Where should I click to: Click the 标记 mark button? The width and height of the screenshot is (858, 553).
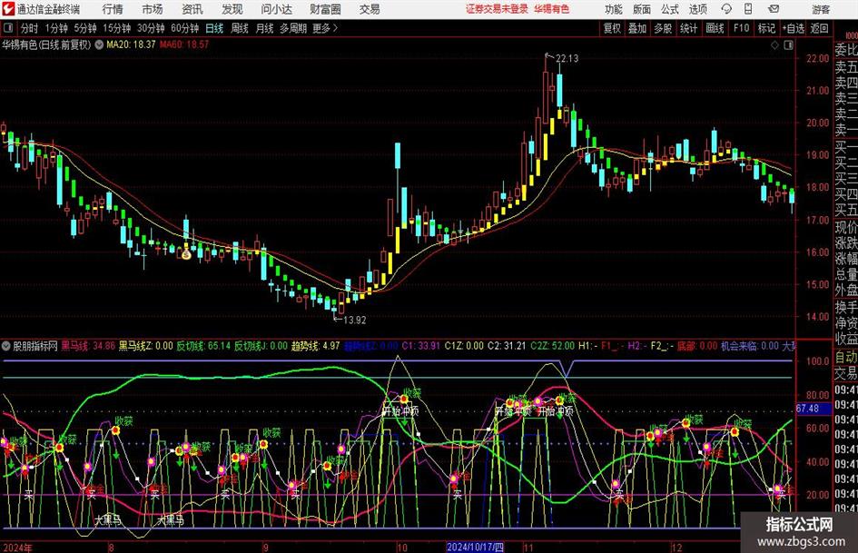766,28
